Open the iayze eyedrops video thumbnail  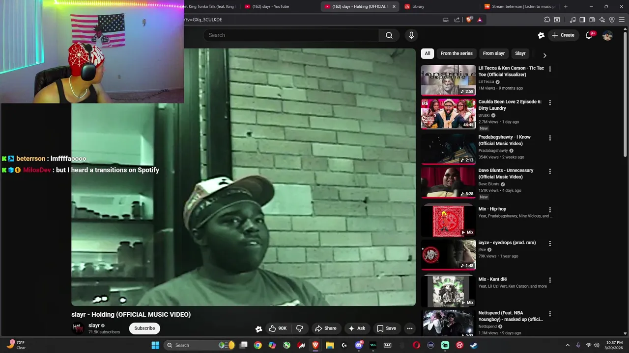point(448,254)
